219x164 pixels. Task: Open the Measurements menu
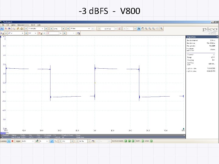(23, 25)
